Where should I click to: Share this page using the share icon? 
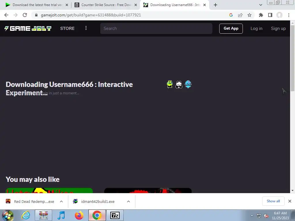(240, 15)
